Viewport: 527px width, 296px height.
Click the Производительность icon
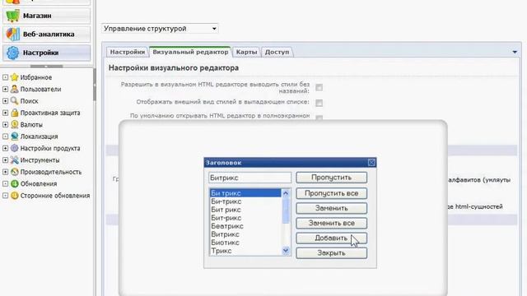15,172
